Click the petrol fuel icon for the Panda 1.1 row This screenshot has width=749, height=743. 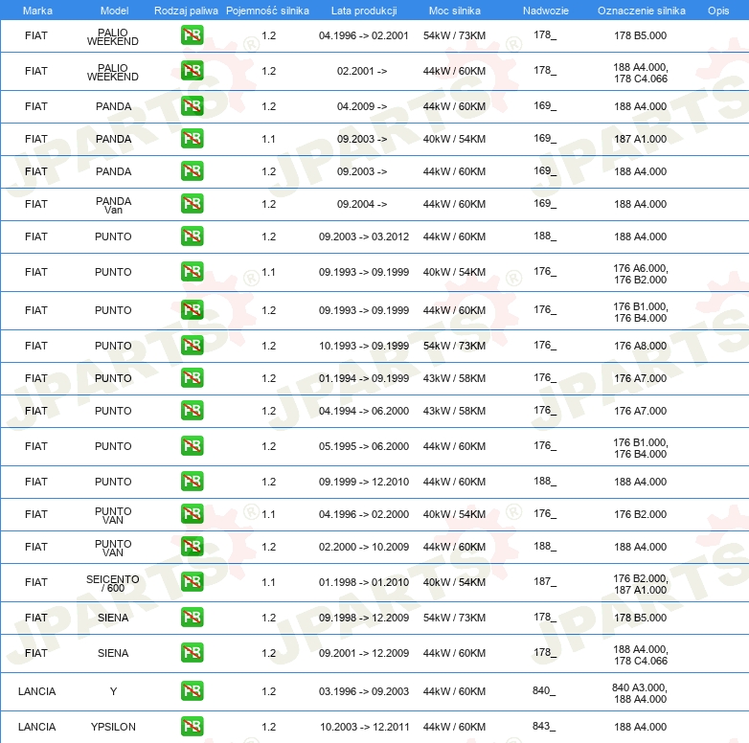click(192, 139)
